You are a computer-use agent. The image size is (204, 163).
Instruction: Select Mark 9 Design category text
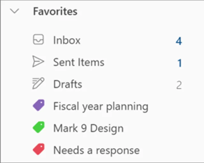(88, 128)
